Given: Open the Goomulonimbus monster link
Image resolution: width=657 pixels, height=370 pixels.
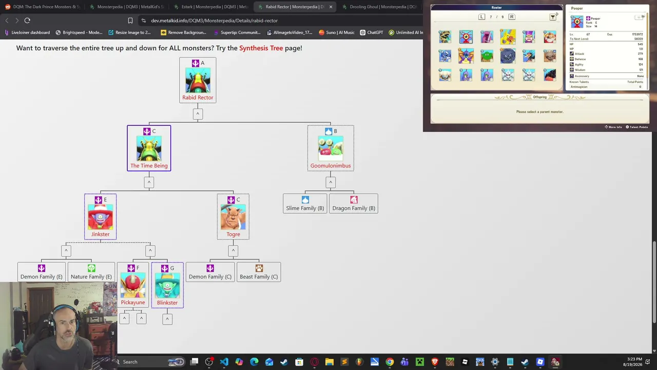Looking at the screenshot, I should [x=331, y=165].
